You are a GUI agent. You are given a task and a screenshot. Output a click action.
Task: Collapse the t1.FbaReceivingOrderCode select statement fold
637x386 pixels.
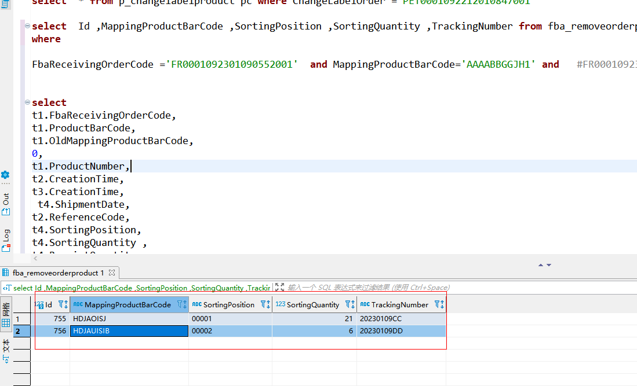[27, 102]
